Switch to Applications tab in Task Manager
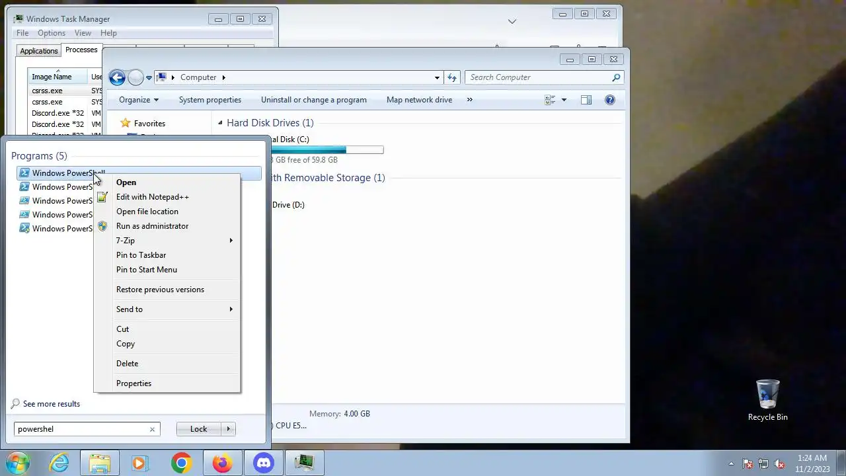Viewport: 846px width, 476px height. (39, 51)
